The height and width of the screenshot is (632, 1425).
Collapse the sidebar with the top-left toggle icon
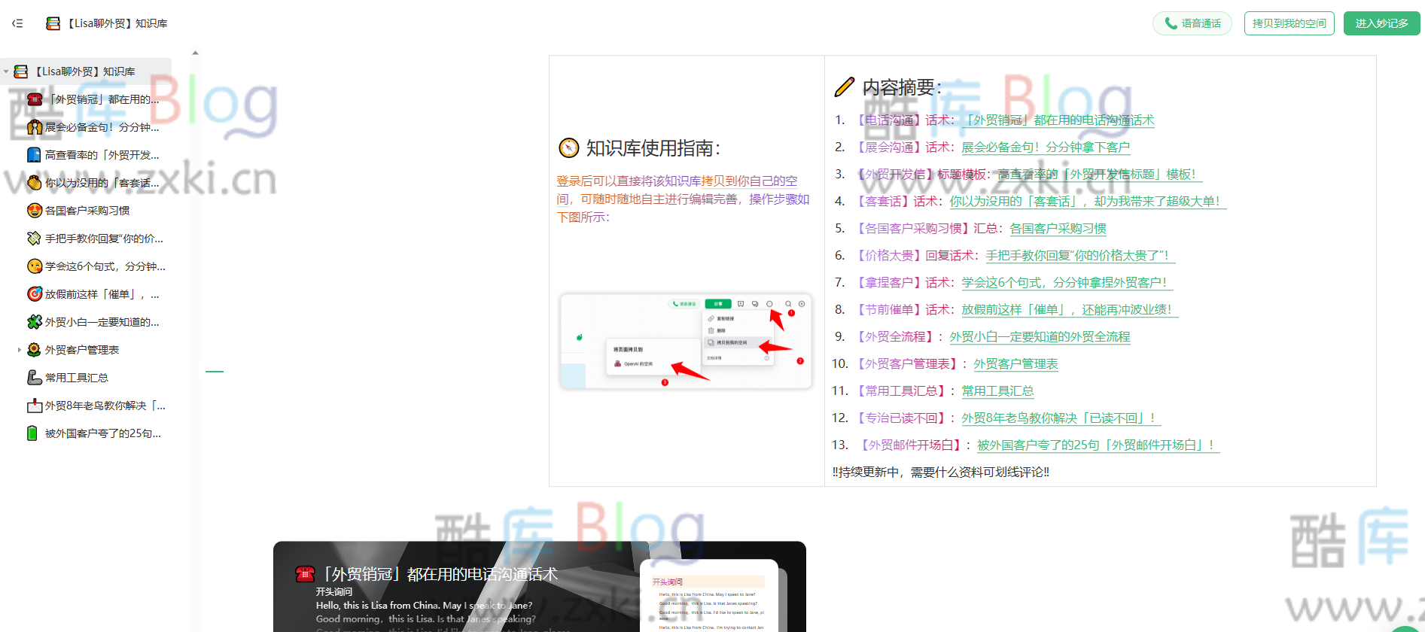click(17, 23)
